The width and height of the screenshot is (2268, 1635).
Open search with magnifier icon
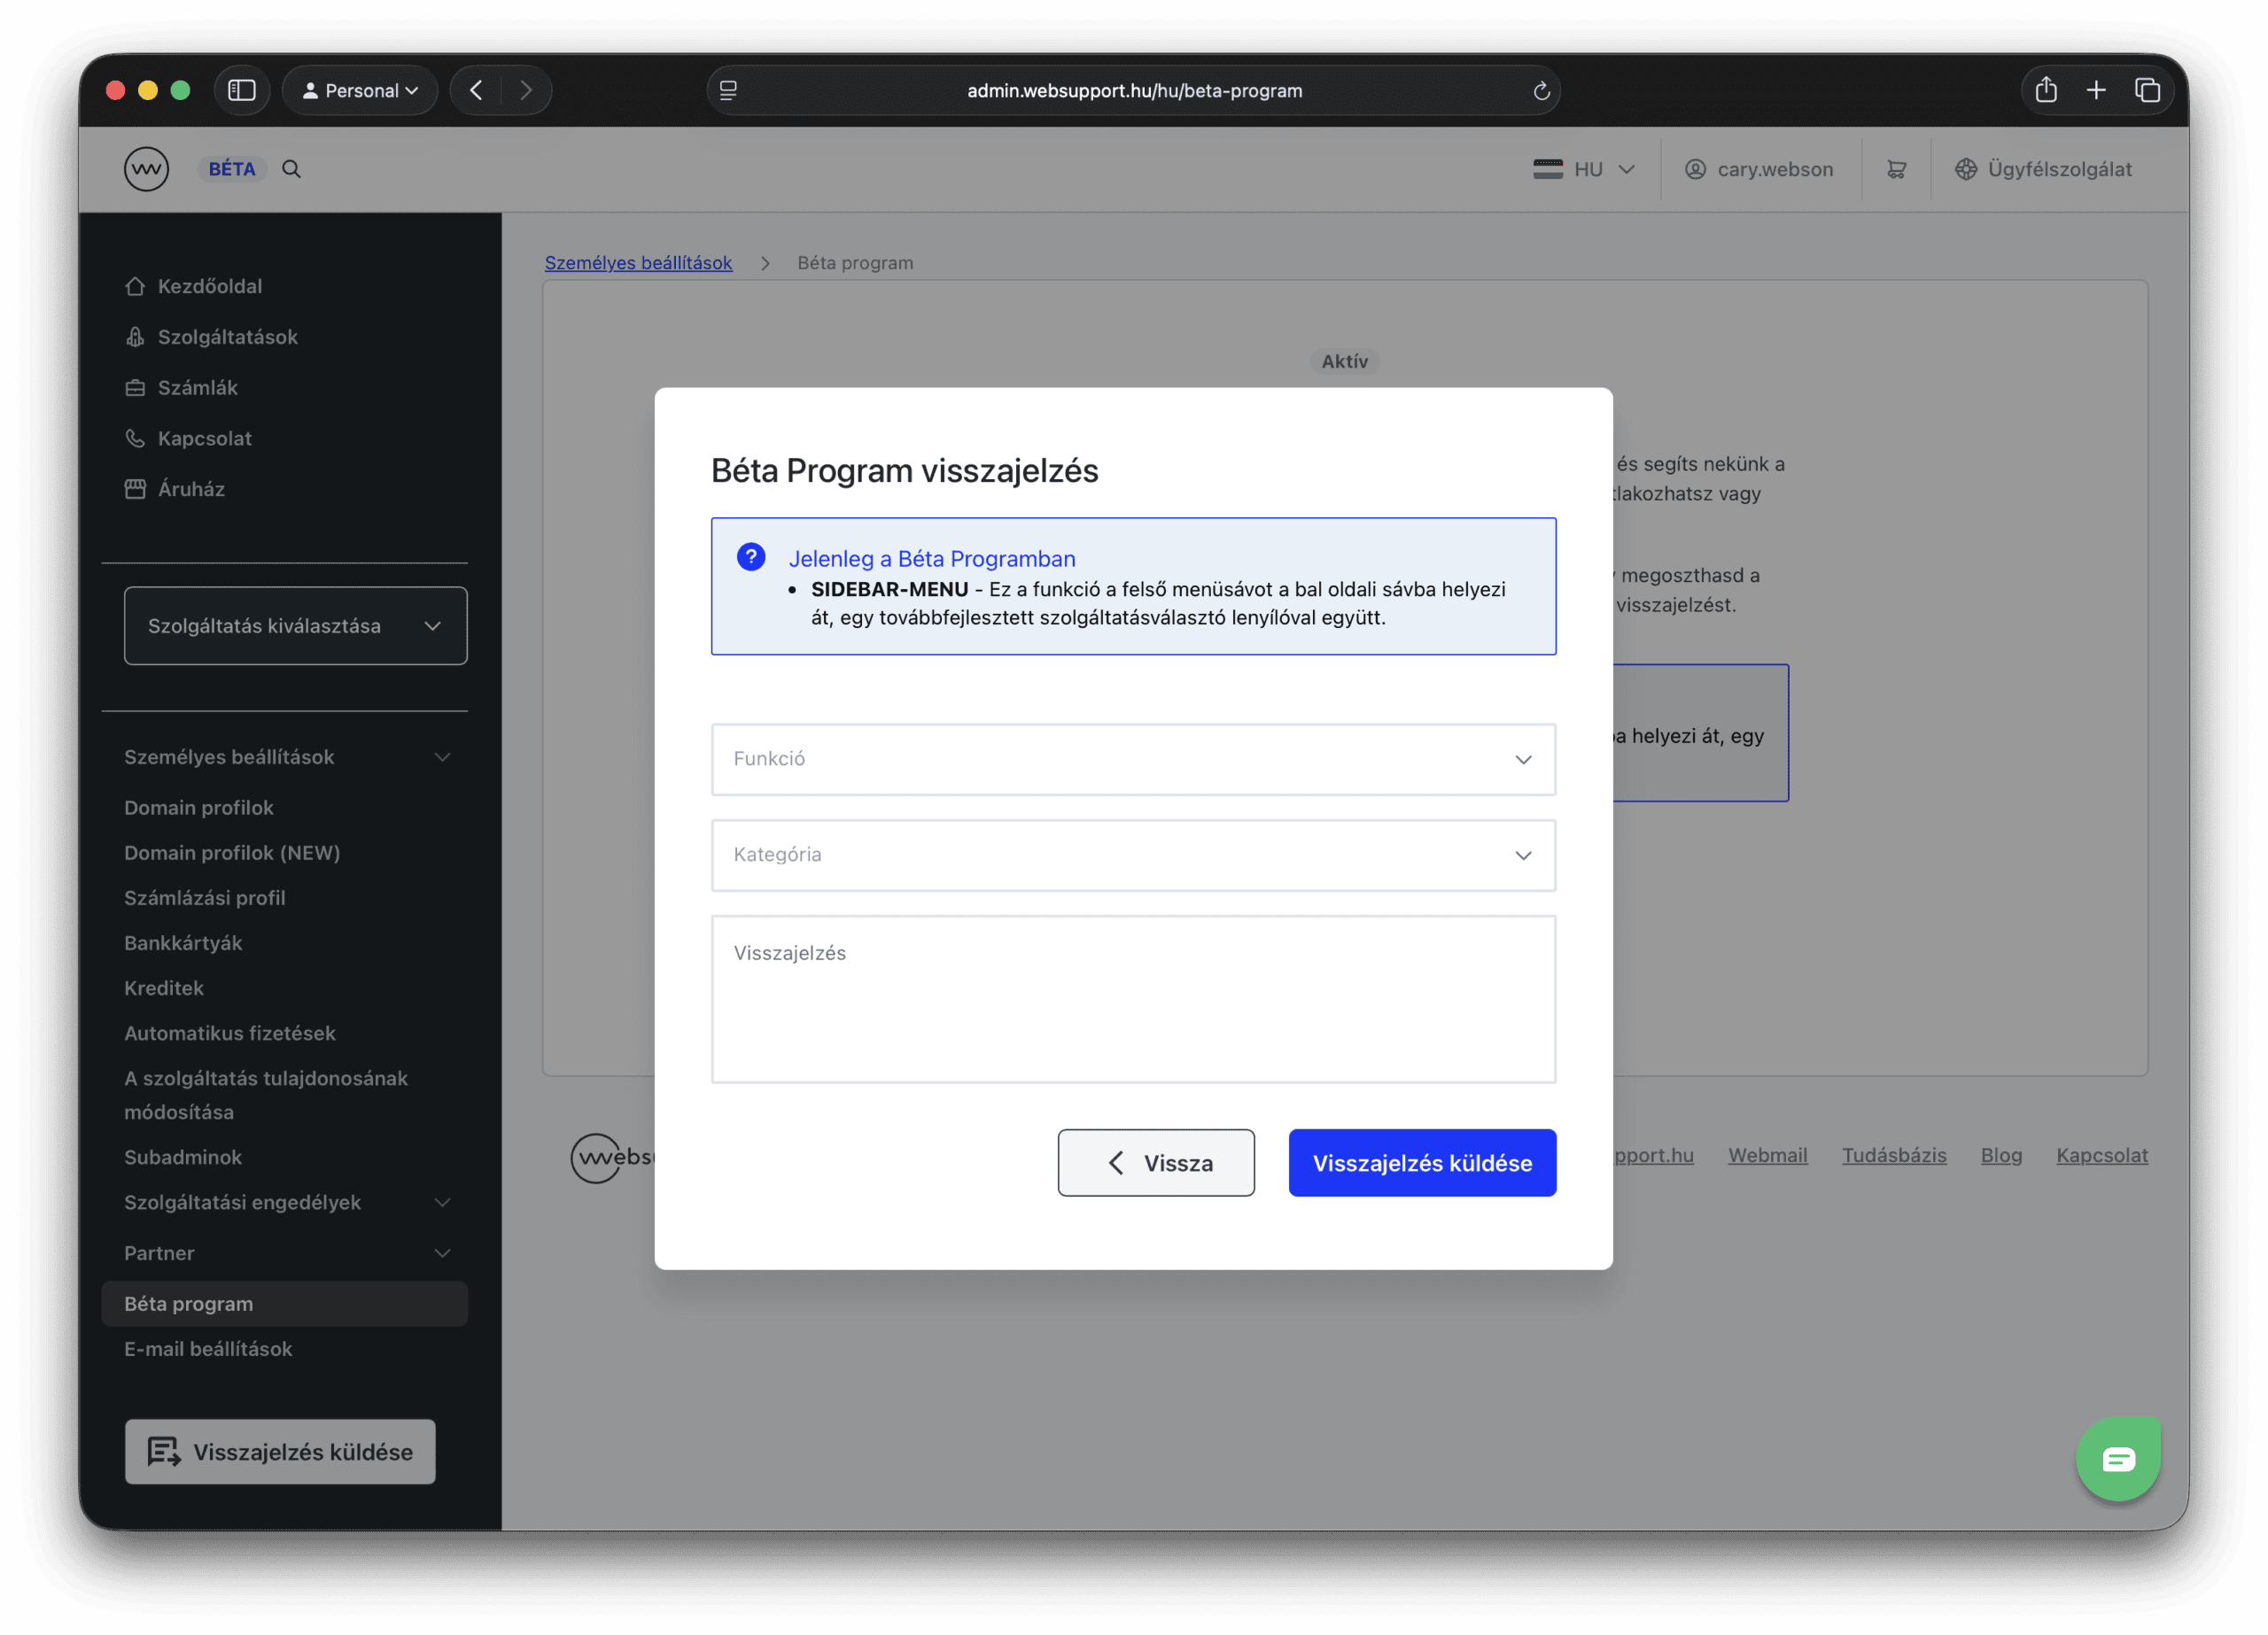click(x=291, y=169)
